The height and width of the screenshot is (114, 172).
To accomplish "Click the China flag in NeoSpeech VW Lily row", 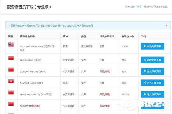I will (x=11, y=92).
